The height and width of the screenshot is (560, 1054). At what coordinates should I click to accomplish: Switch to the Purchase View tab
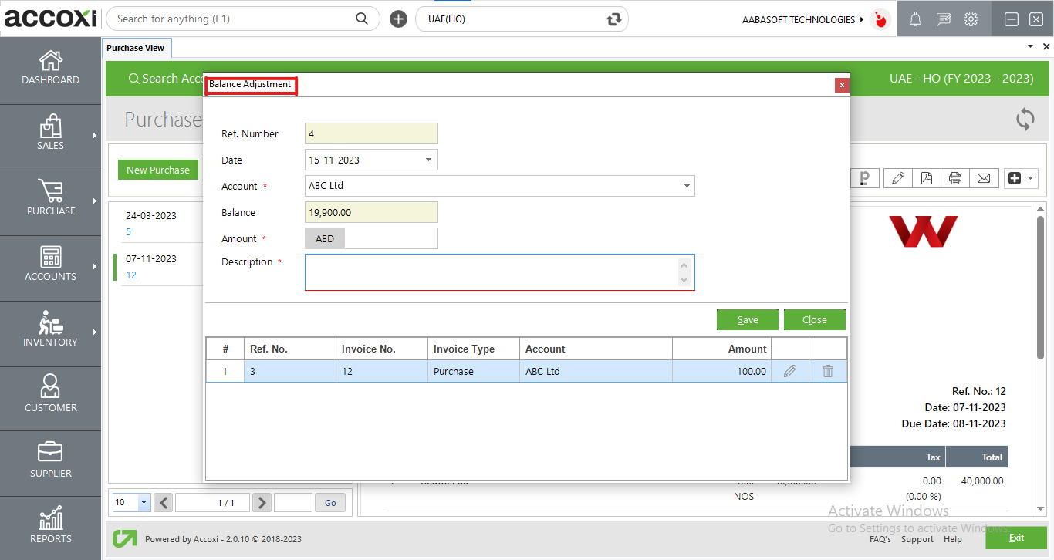137,47
